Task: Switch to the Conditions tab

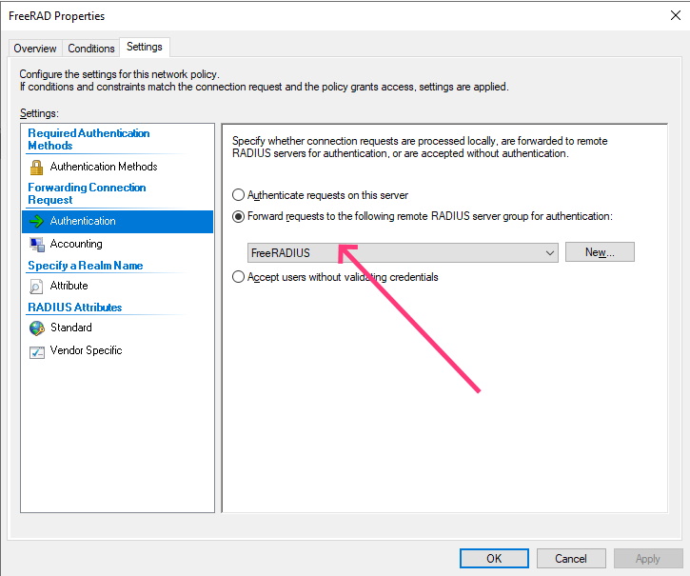Action: pyautogui.click(x=91, y=49)
